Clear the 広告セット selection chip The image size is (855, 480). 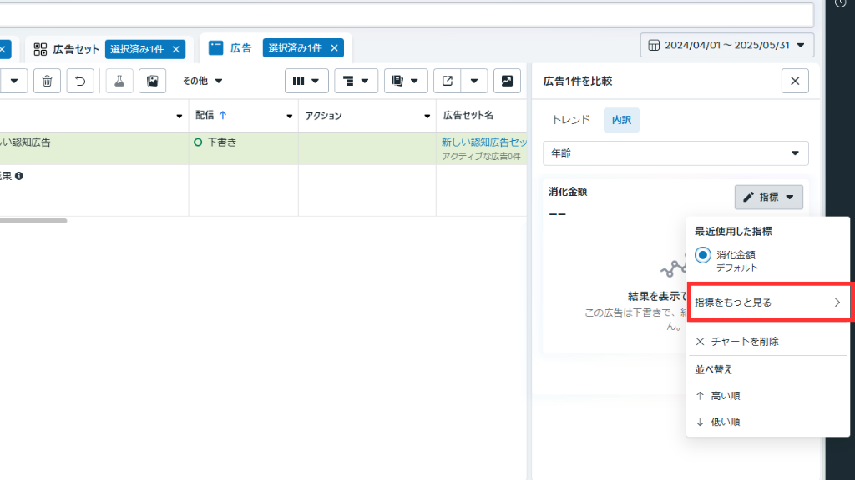pyautogui.click(x=175, y=49)
